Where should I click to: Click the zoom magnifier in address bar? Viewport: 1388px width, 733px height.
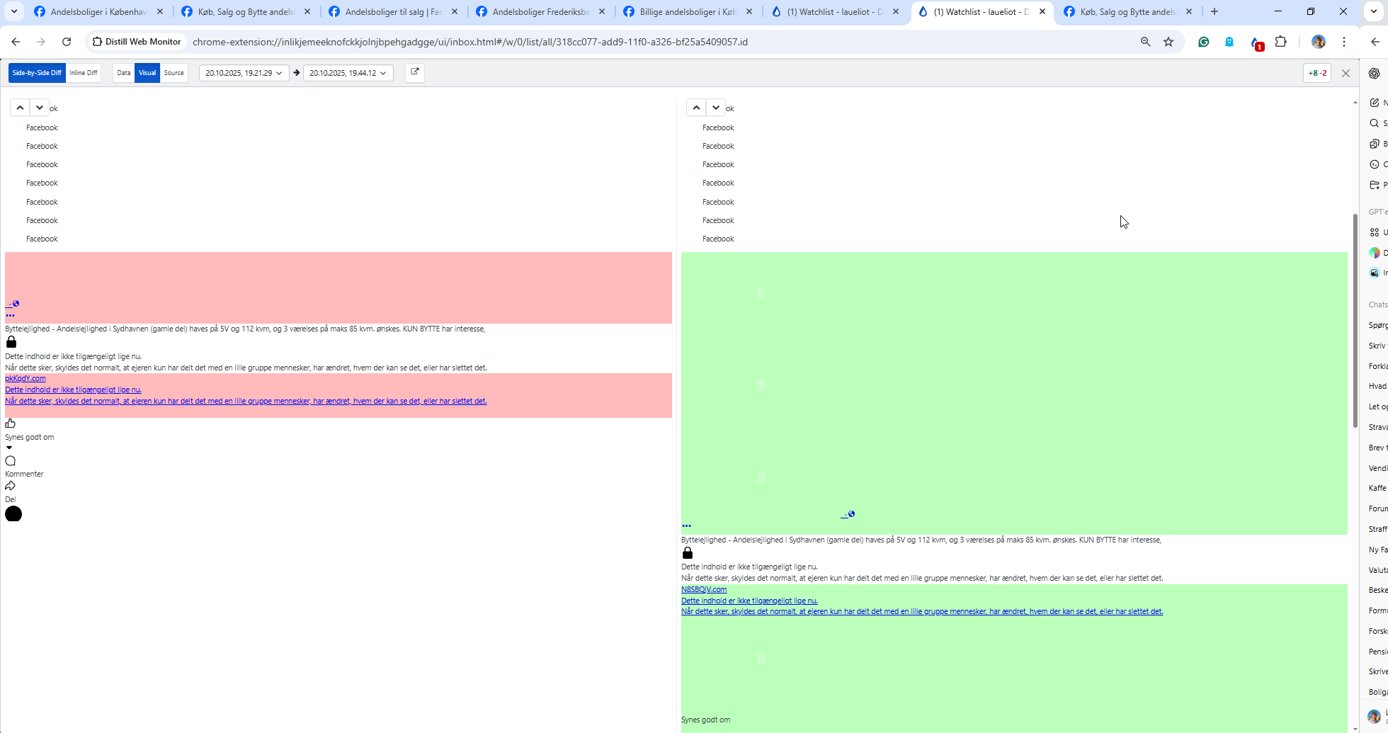[x=1145, y=42]
